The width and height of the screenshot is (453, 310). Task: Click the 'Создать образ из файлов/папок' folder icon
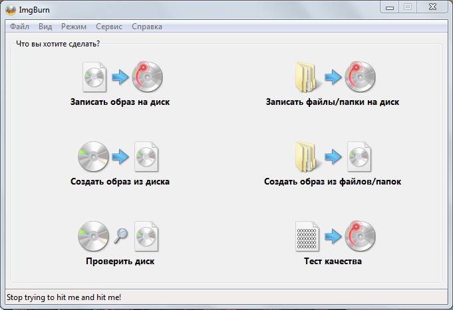pyautogui.click(x=307, y=157)
